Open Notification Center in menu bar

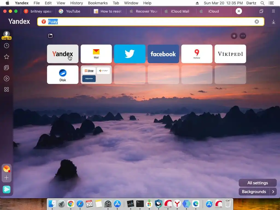pyautogui.click(x=271, y=3)
